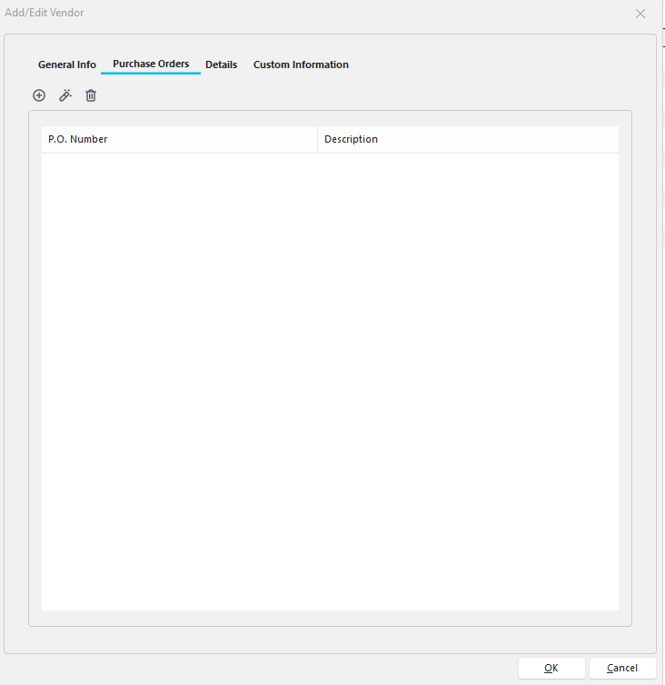Click the edit purchase order wand icon

point(65,95)
